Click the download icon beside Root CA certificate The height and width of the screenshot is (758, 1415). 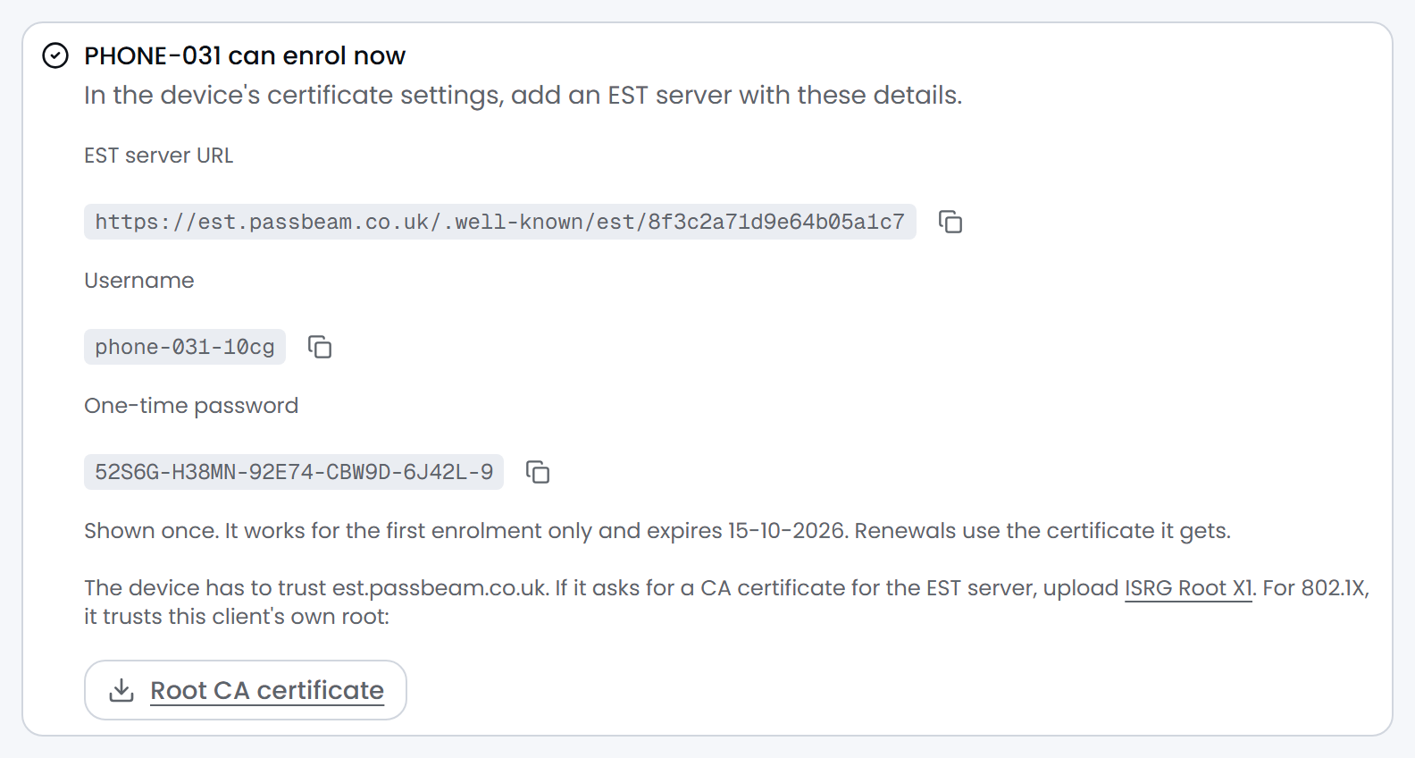click(x=121, y=690)
